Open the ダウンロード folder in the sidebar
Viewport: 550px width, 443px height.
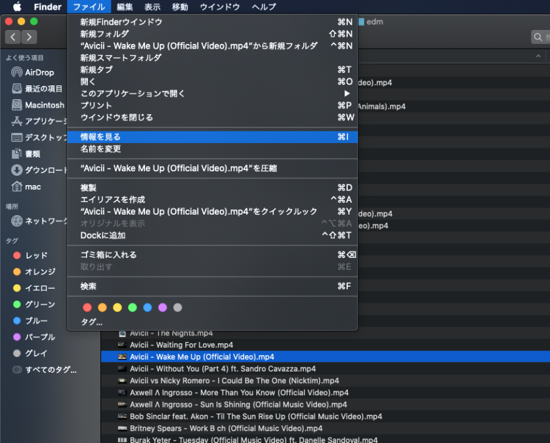point(39,169)
